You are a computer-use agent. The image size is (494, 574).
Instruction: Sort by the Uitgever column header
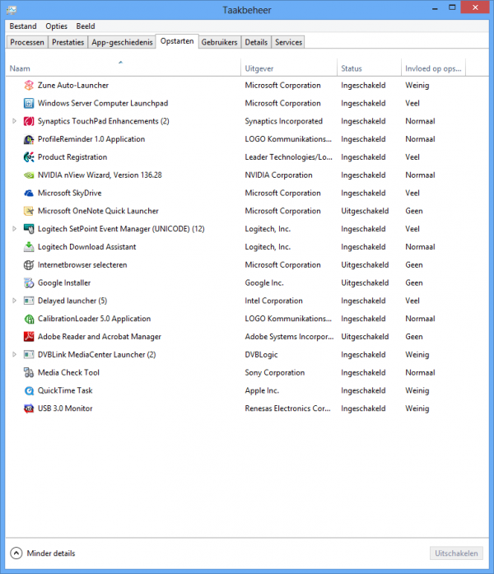tap(289, 68)
